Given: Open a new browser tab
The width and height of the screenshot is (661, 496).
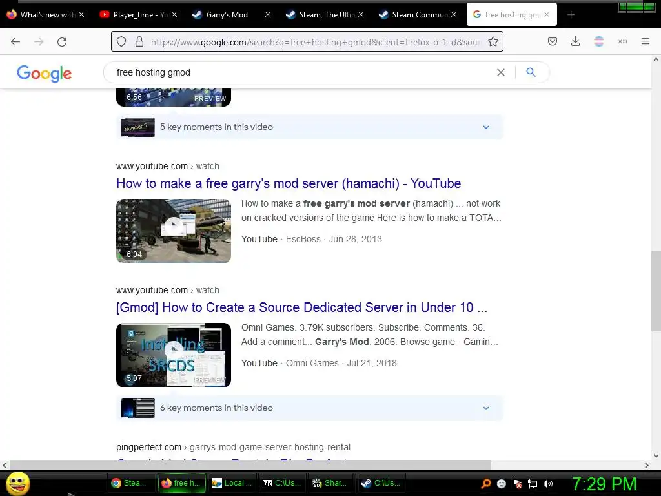Looking at the screenshot, I should tap(571, 15).
